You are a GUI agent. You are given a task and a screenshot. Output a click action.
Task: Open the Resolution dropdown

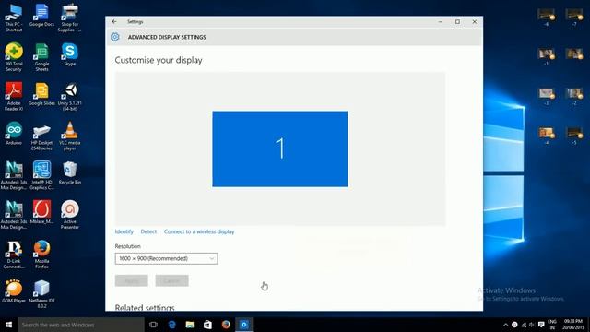pos(166,258)
